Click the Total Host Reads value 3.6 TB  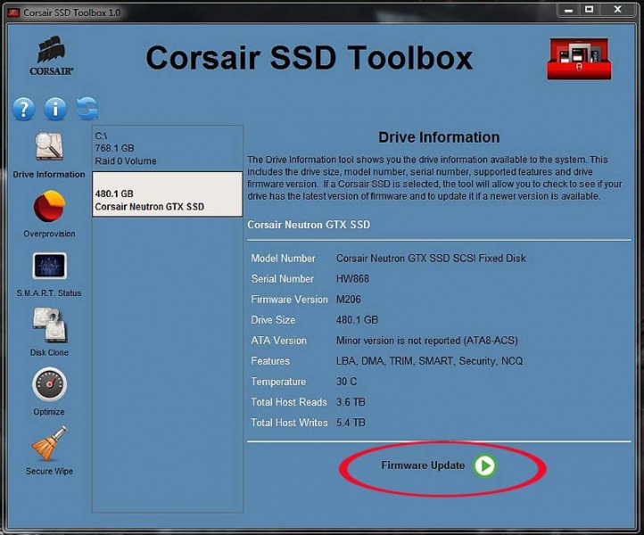click(351, 402)
